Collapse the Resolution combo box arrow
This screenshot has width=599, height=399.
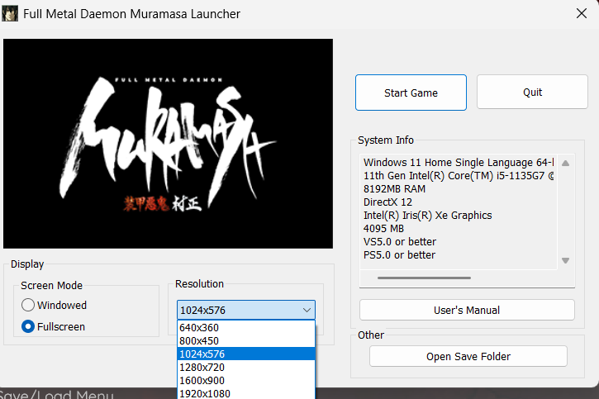(x=307, y=310)
